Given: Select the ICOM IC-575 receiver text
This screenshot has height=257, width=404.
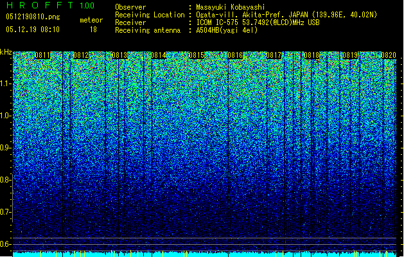Looking at the screenshot, I should click(258, 22).
